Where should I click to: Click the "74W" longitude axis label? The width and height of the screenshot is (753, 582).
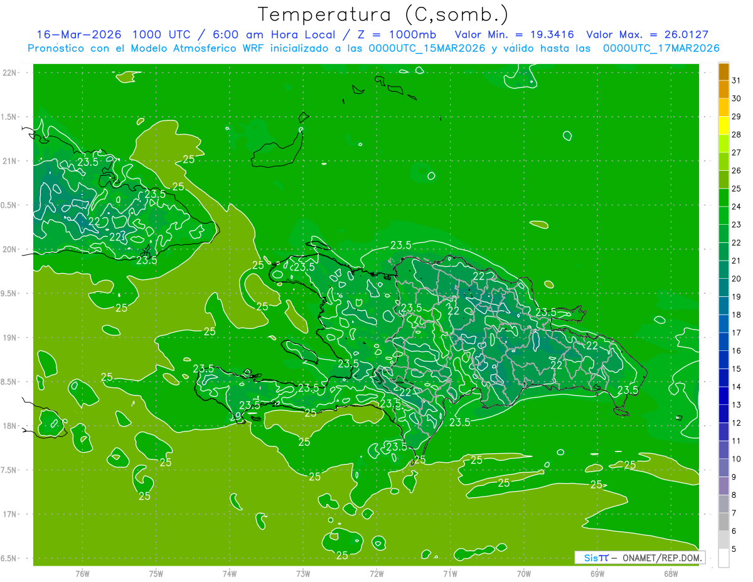230,573
